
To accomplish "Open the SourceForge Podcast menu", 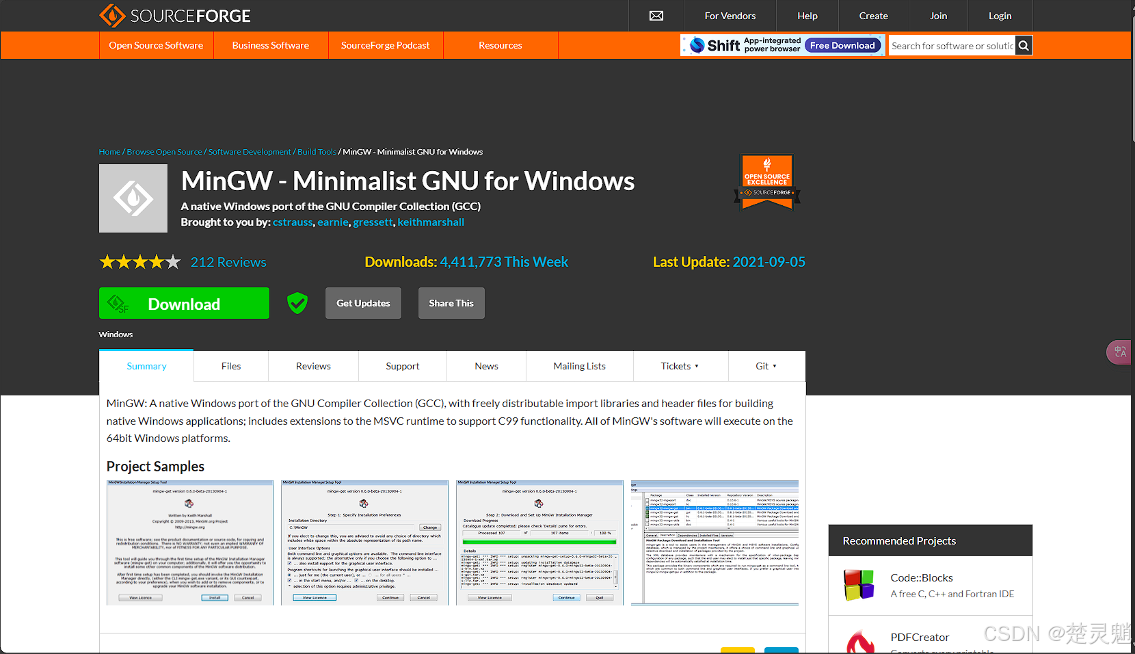I will click(x=386, y=45).
